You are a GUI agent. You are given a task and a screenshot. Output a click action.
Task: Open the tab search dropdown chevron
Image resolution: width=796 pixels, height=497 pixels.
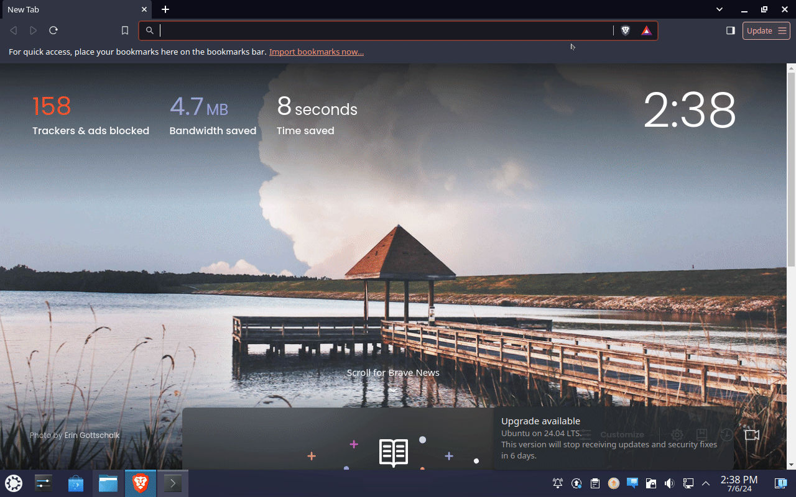[720, 9]
